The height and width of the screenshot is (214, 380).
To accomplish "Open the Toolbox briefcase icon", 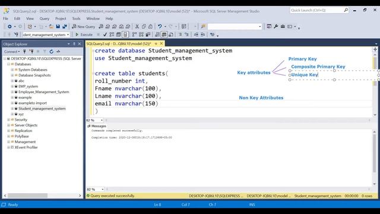I will pyautogui.click(x=283, y=26).
